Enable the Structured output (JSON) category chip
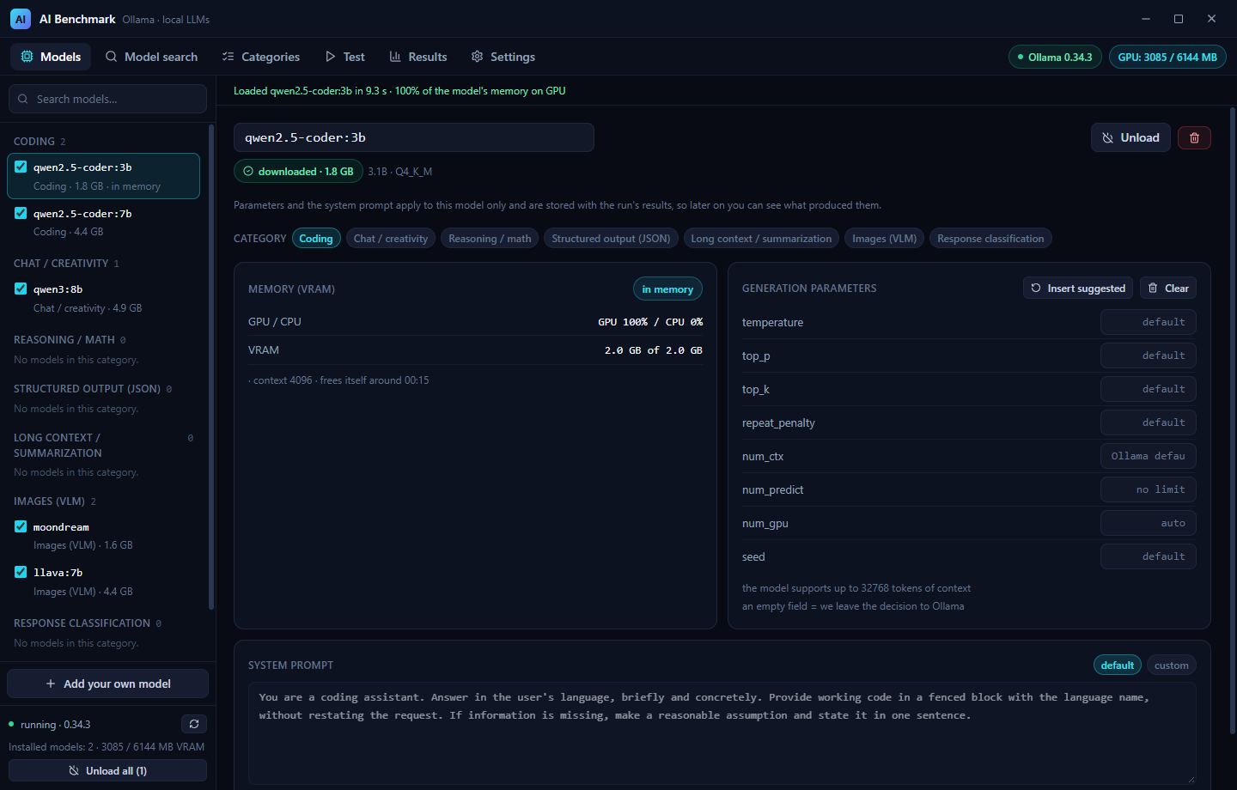The image size is (1237, 790). pyautogui.click(x=611, y=239)
